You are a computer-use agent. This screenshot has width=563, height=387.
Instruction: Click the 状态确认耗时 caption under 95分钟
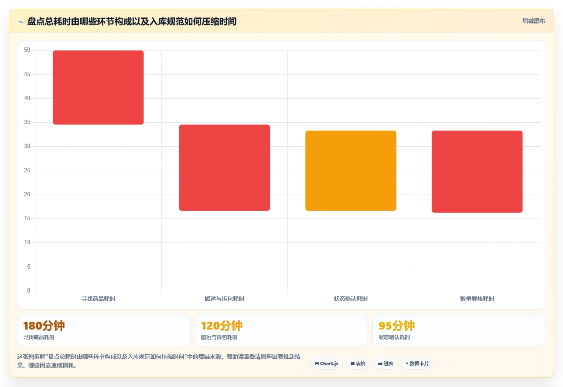394,337
